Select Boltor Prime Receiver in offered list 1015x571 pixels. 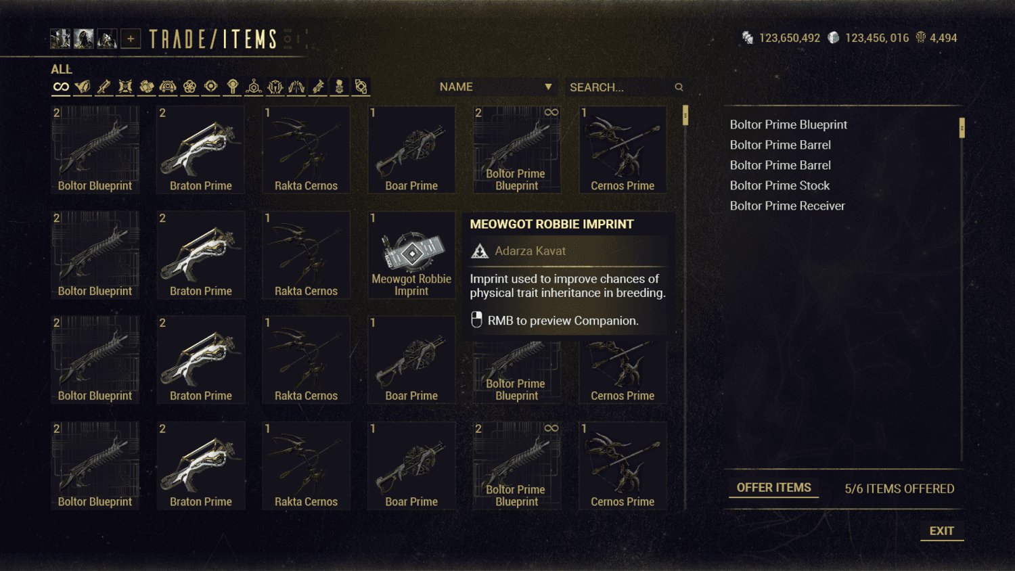(787, 206)
